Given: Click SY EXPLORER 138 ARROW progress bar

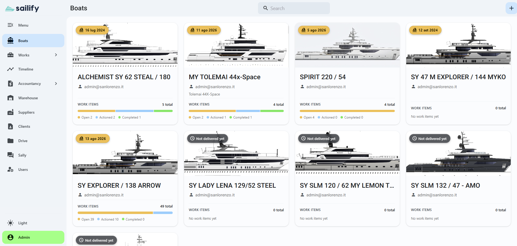Looking at the screenshot, I should click(125, 213).
